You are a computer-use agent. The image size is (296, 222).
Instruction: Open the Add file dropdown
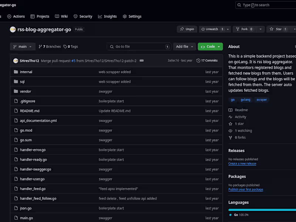click(184, 47)
